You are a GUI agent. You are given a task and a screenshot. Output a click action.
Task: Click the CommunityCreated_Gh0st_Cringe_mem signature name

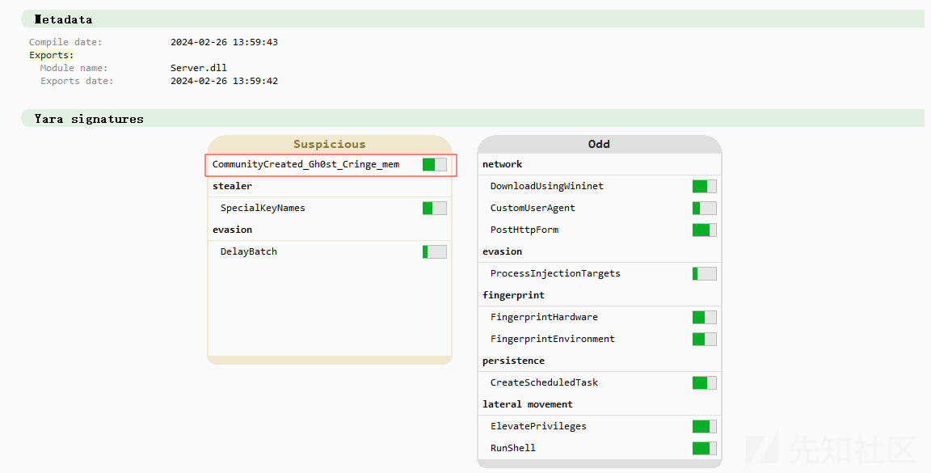[305, 165]
